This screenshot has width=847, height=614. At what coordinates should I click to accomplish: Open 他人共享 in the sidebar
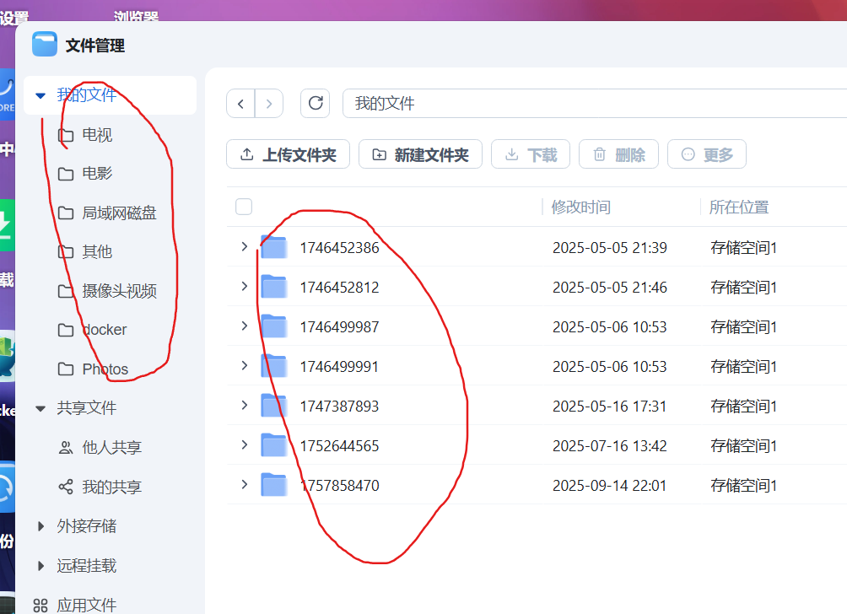[x=112, y=447]
